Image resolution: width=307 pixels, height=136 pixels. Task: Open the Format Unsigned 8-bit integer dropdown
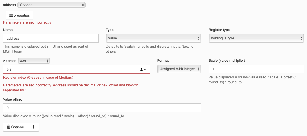point(179,69)
